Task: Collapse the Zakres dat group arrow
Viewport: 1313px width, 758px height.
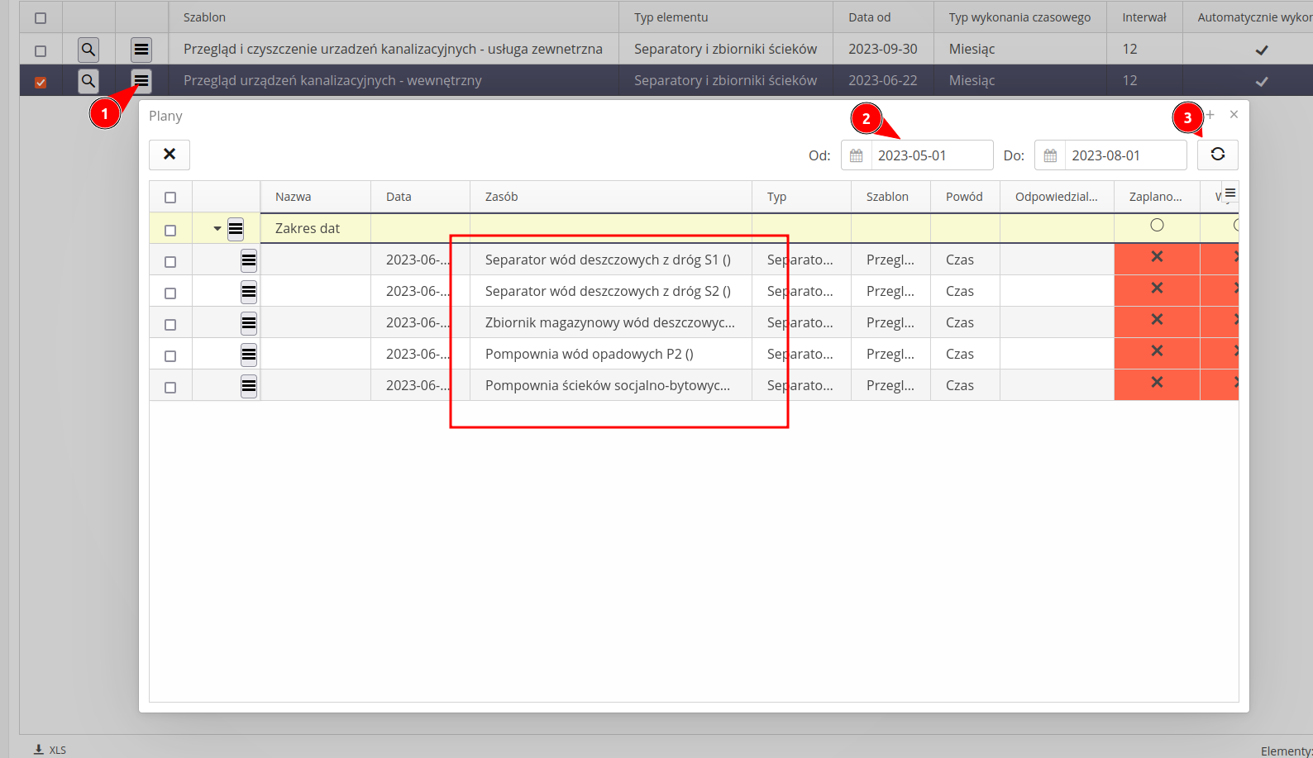Action: (217, 229)
